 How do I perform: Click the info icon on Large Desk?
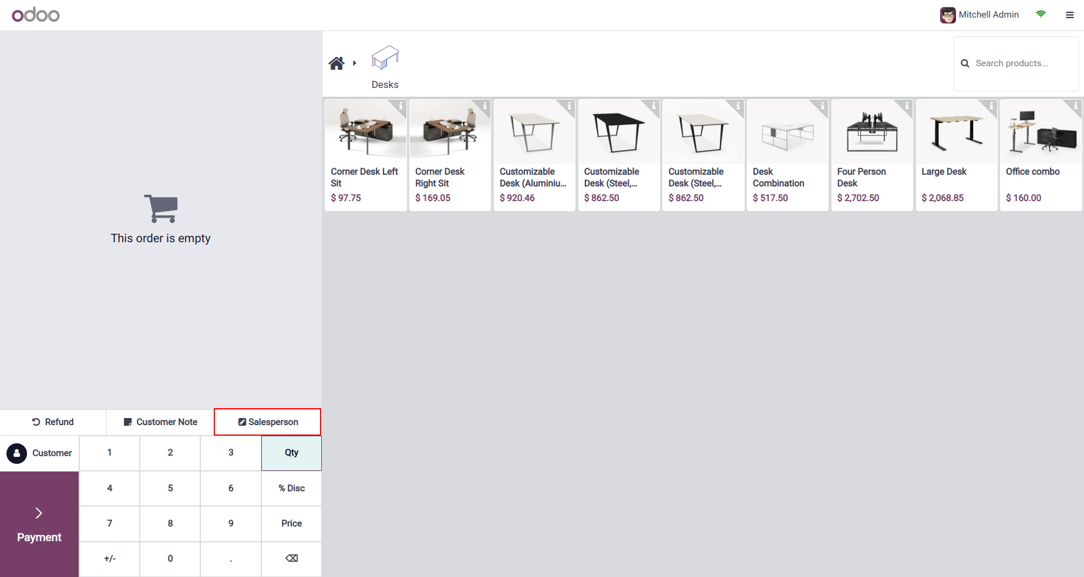tap(991, 106)
